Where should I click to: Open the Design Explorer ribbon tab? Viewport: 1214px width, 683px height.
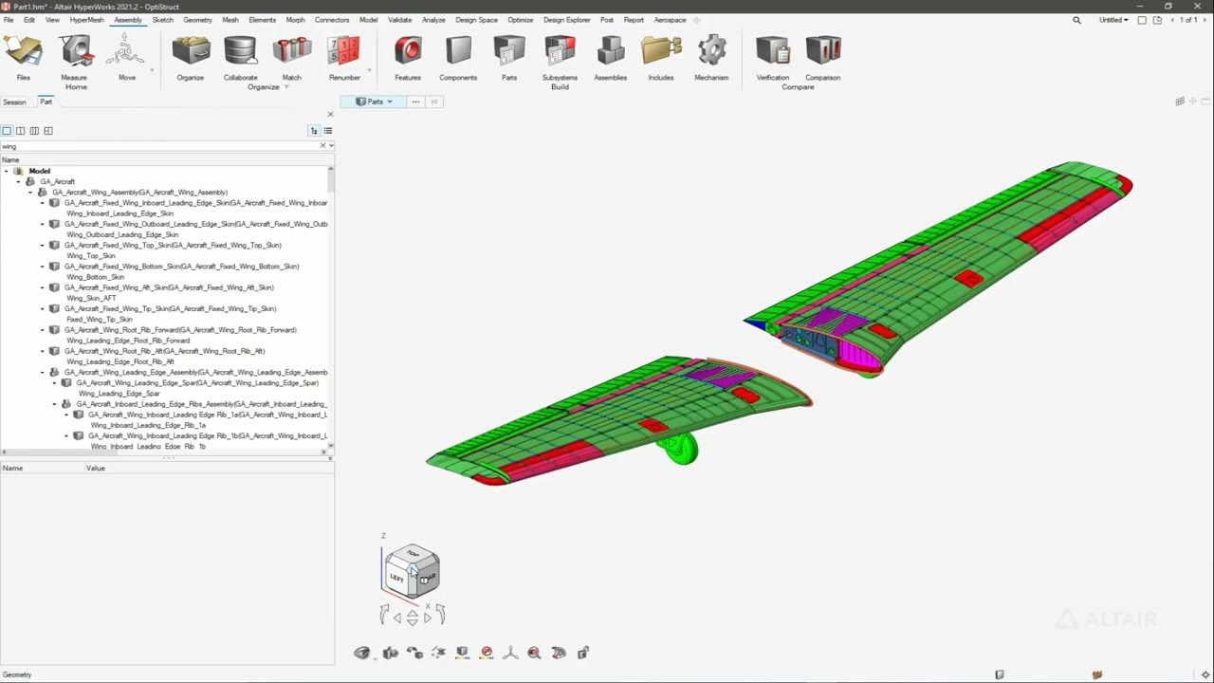[x=567, y=20]
